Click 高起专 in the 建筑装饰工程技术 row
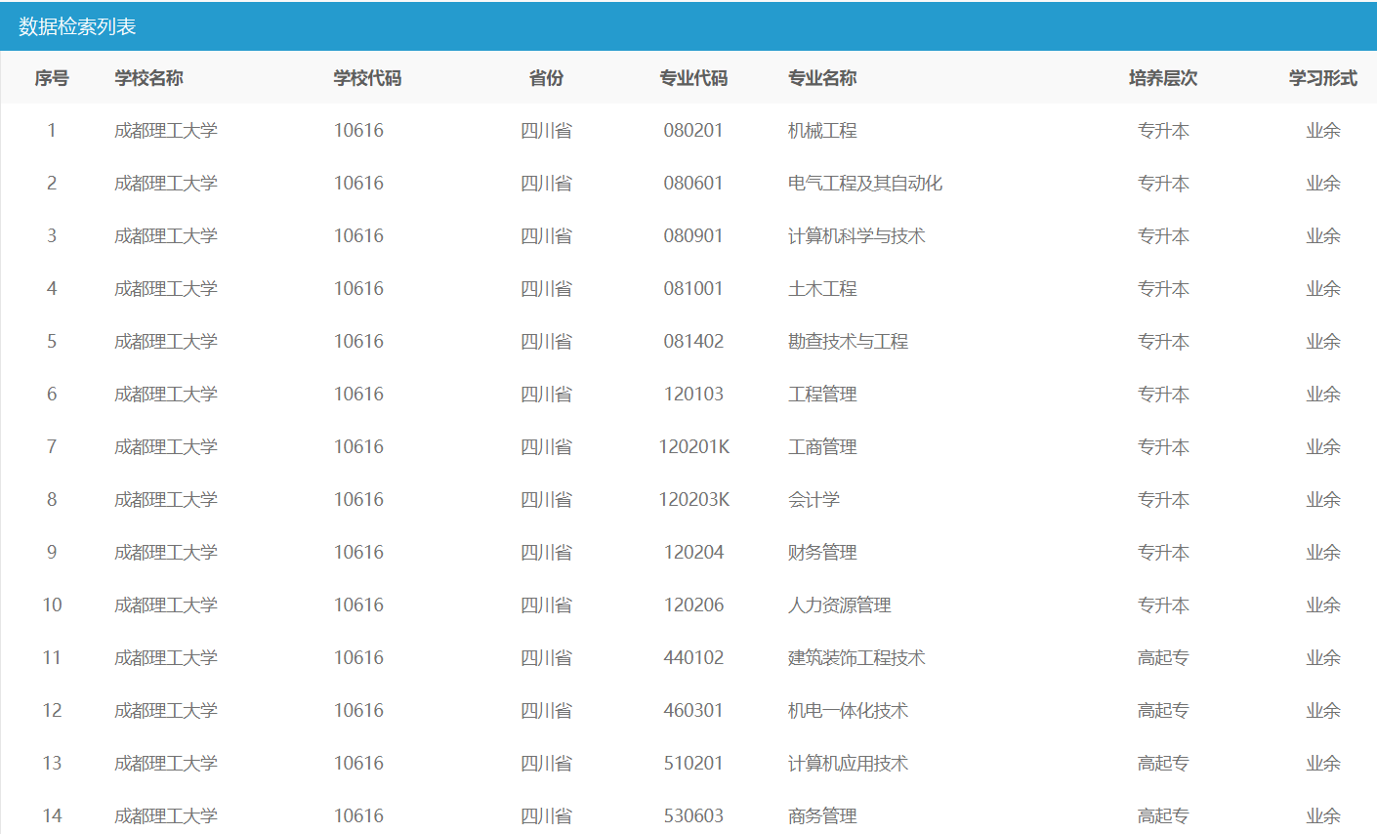The image size is (1377, 834). [1163, 658]
